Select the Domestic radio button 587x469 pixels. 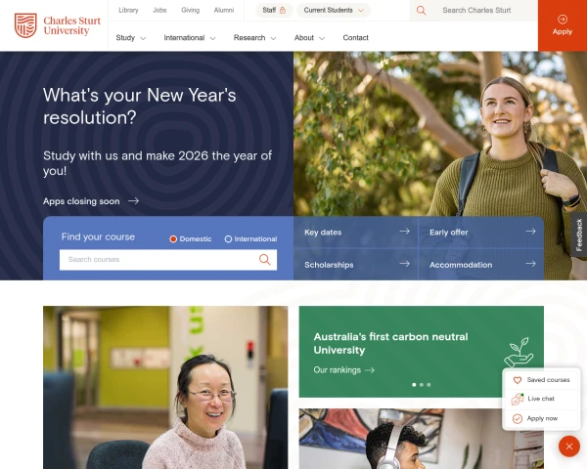(x=173, y=239)
